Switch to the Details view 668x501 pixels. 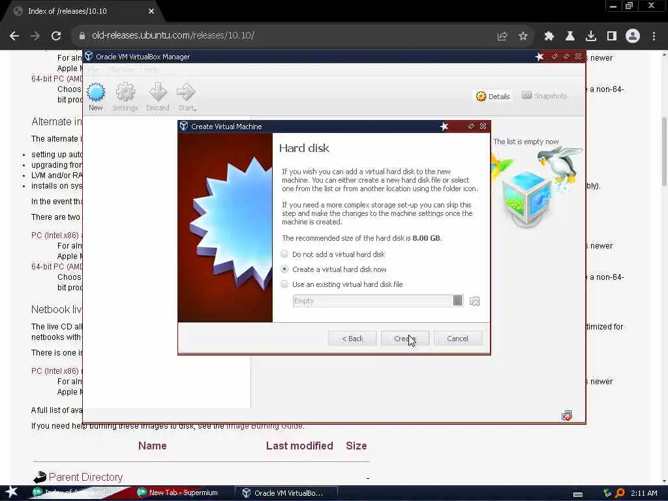493,97
